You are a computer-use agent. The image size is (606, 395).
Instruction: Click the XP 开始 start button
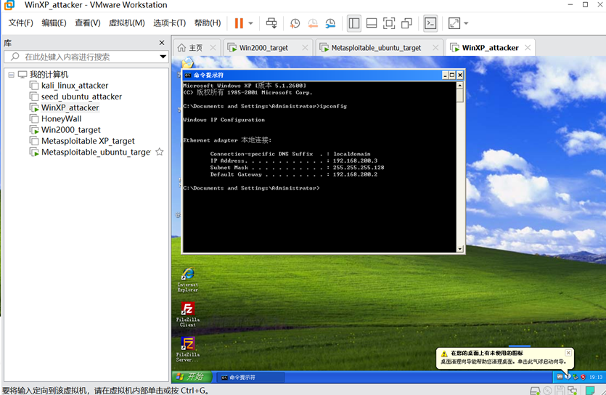click(x=192, y=376)
